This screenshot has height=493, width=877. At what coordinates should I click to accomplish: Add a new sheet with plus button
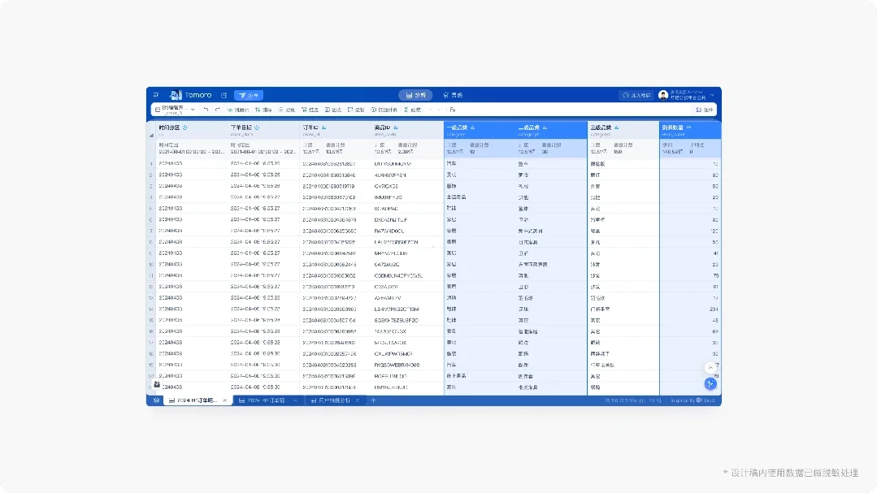pos(374,400)
